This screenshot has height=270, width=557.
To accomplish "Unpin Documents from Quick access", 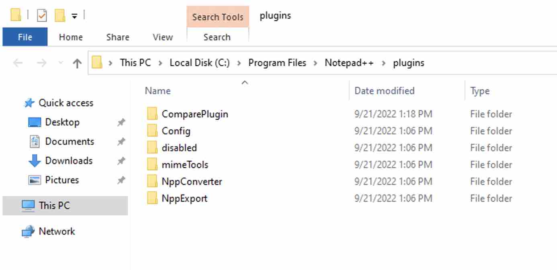I will [x=121, y=141].
